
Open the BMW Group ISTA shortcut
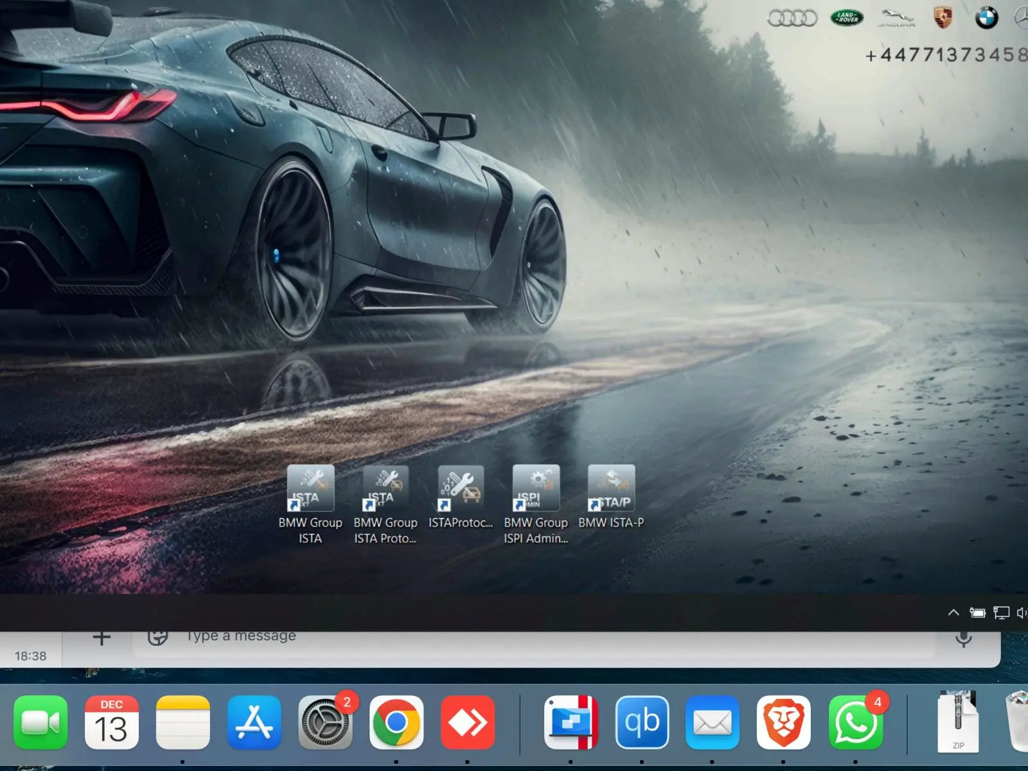(x=310, y=489)
